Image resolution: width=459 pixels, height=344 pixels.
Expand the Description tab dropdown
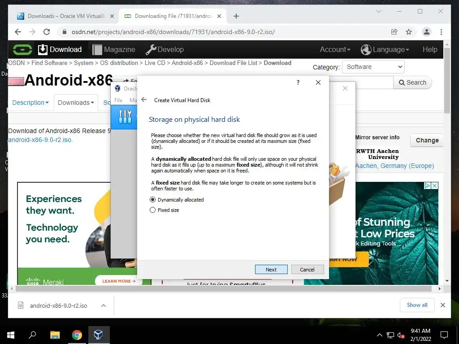(30, 103)
